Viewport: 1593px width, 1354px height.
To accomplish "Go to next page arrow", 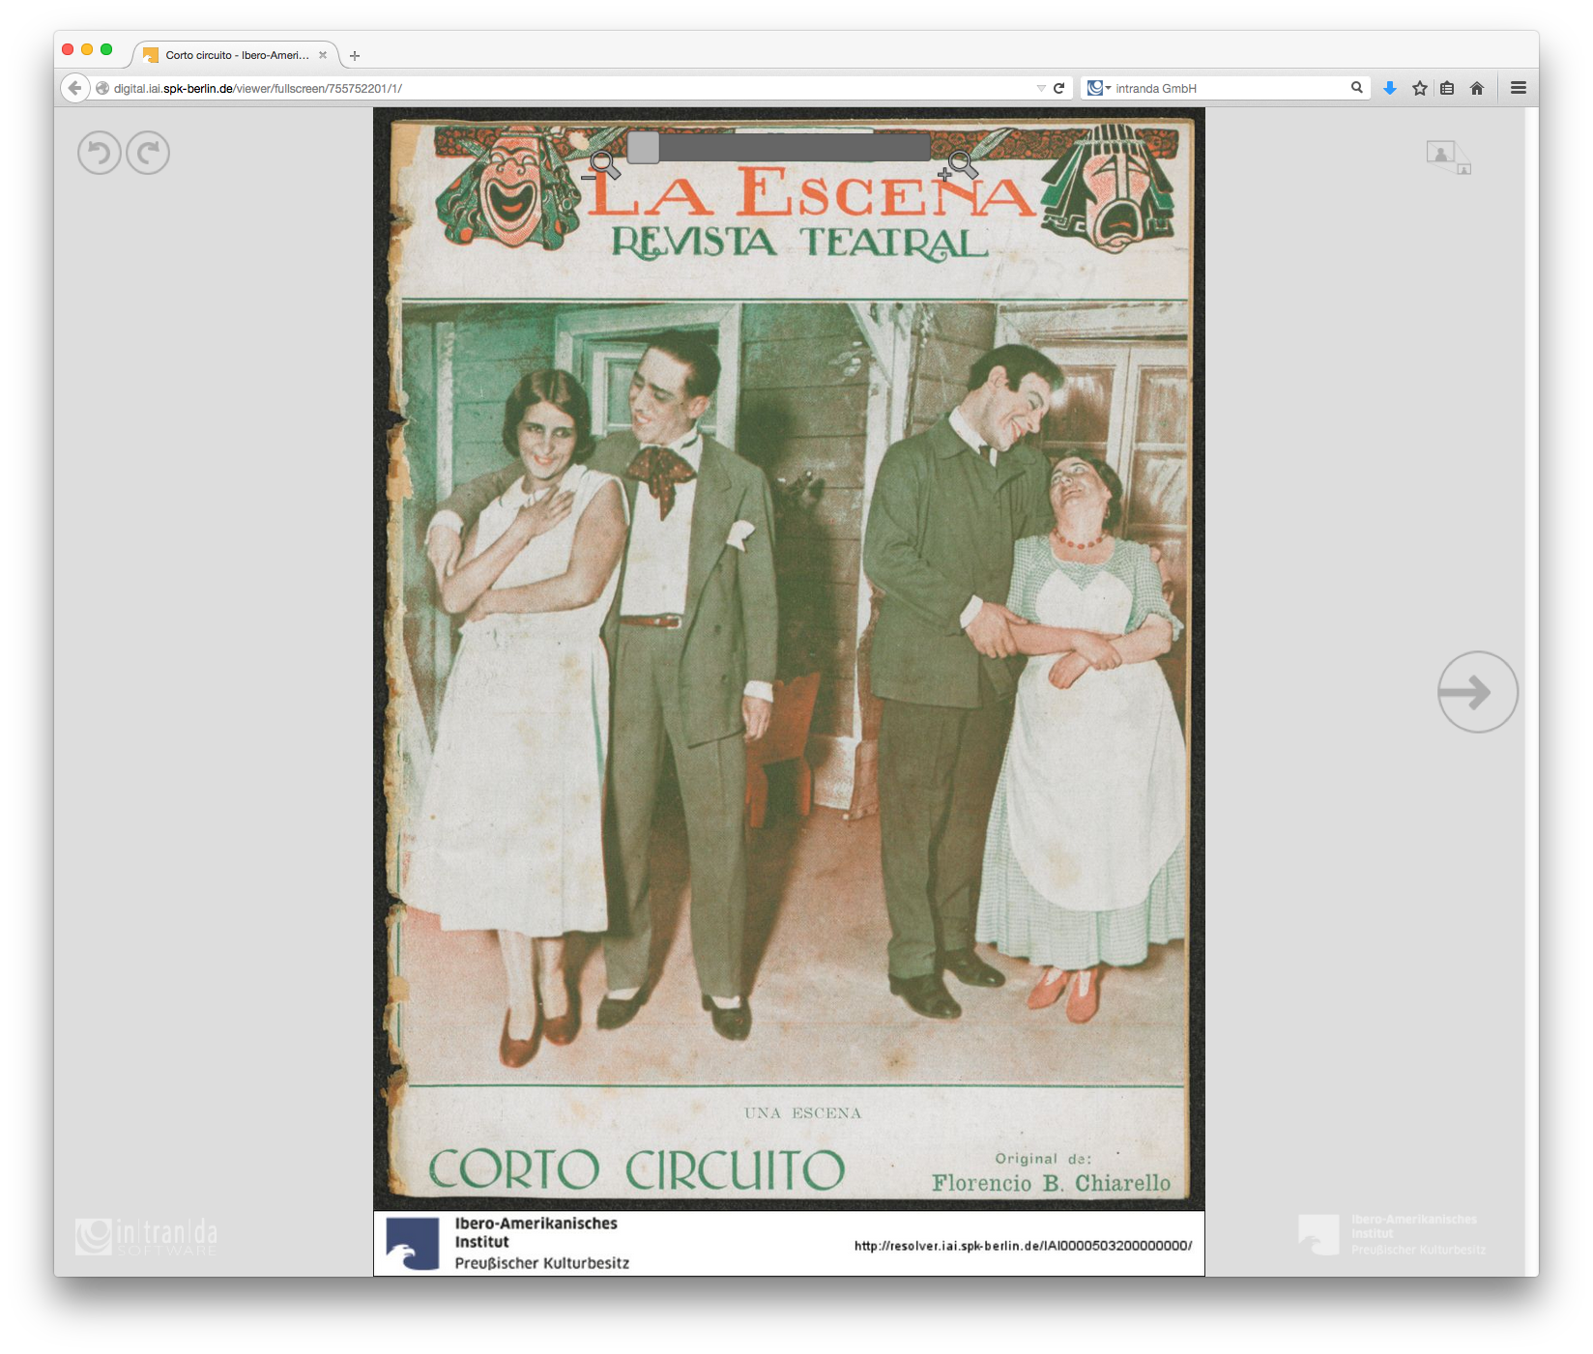I will point(1477,692).
